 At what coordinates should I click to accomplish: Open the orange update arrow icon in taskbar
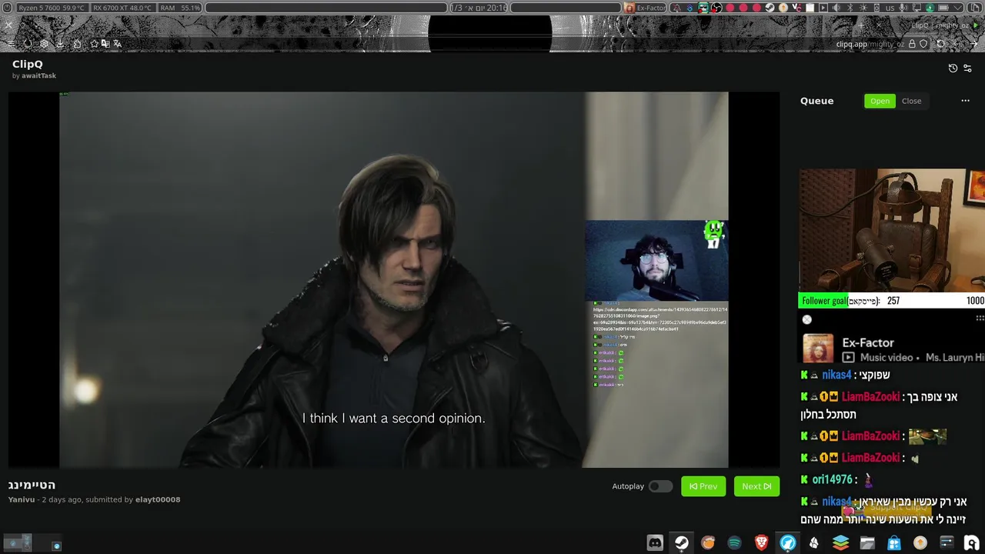[x=920, y=542]
